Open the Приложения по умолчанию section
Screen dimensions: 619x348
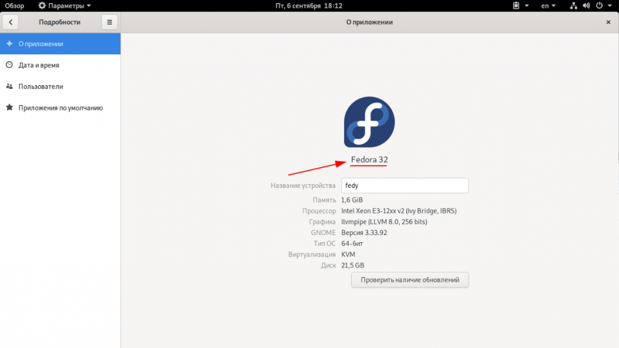coord(60,108)
